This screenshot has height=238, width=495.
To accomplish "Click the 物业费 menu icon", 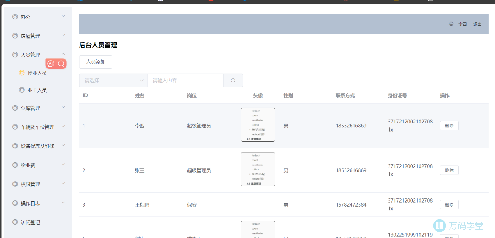I will tap(15, 165).
